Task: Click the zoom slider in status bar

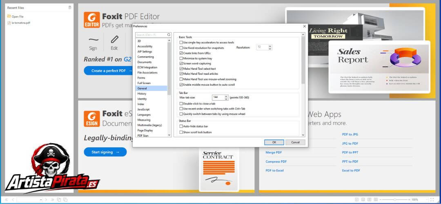Action: click(x=395, y=200)
